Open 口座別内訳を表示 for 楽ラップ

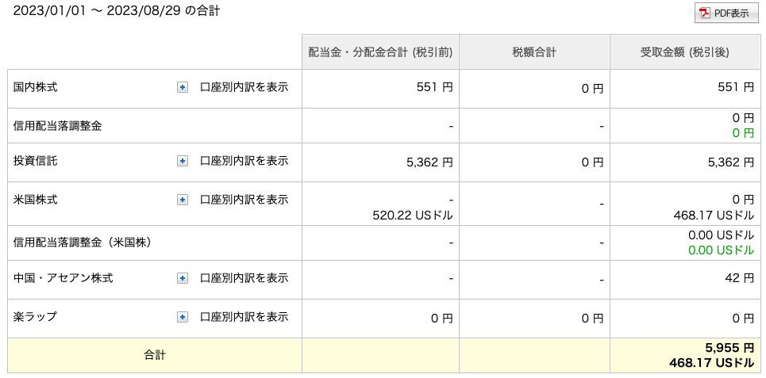(x=244, y=318)
